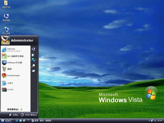Click the 注销(L) log off button
Viewport: 164px width, 123px height.
(14, 115)
